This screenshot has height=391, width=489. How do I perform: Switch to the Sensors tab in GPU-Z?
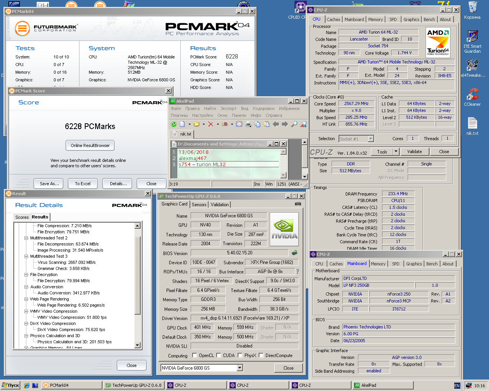point(199,205)
